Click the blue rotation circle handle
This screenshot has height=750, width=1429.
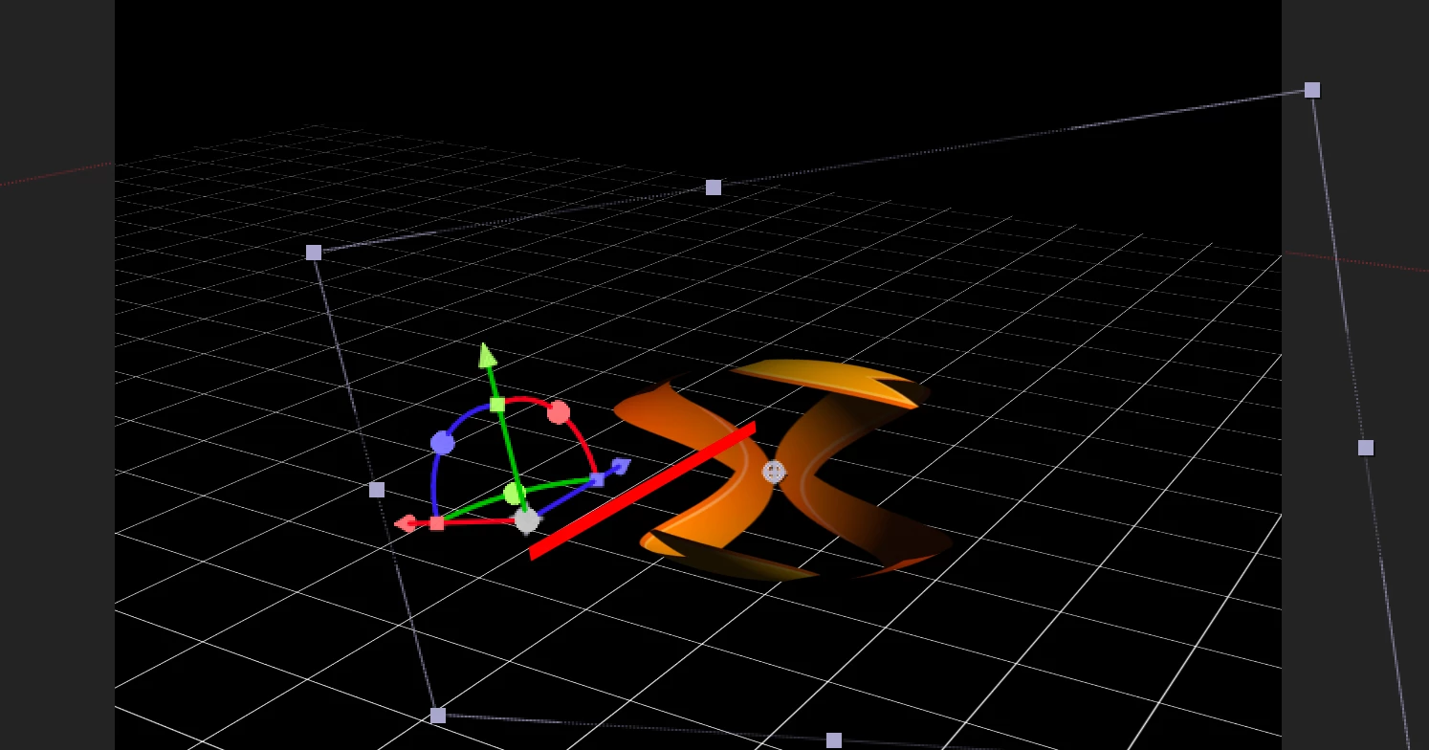442,443
